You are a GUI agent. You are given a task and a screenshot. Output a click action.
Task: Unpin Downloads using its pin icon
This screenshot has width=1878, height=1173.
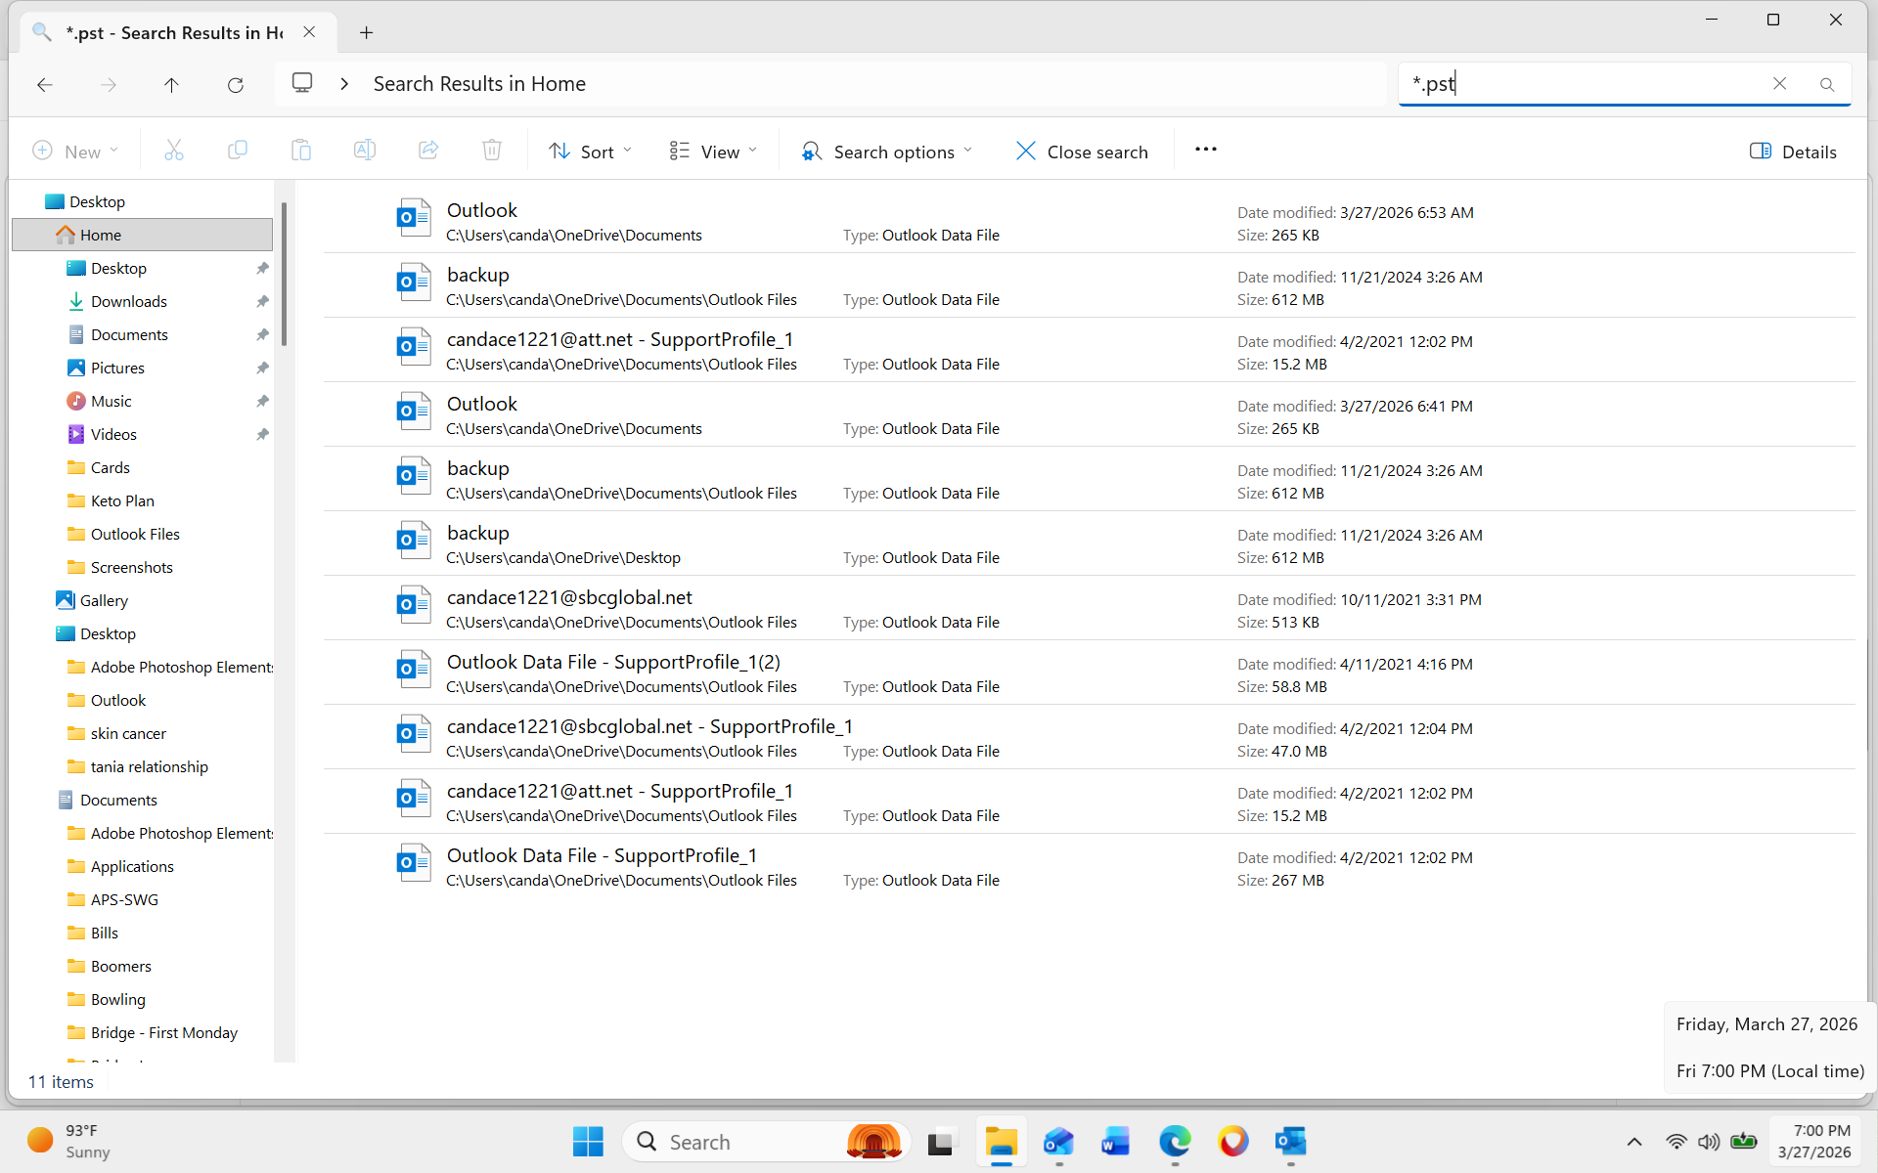pyautogui.click(x=262, y=301)
